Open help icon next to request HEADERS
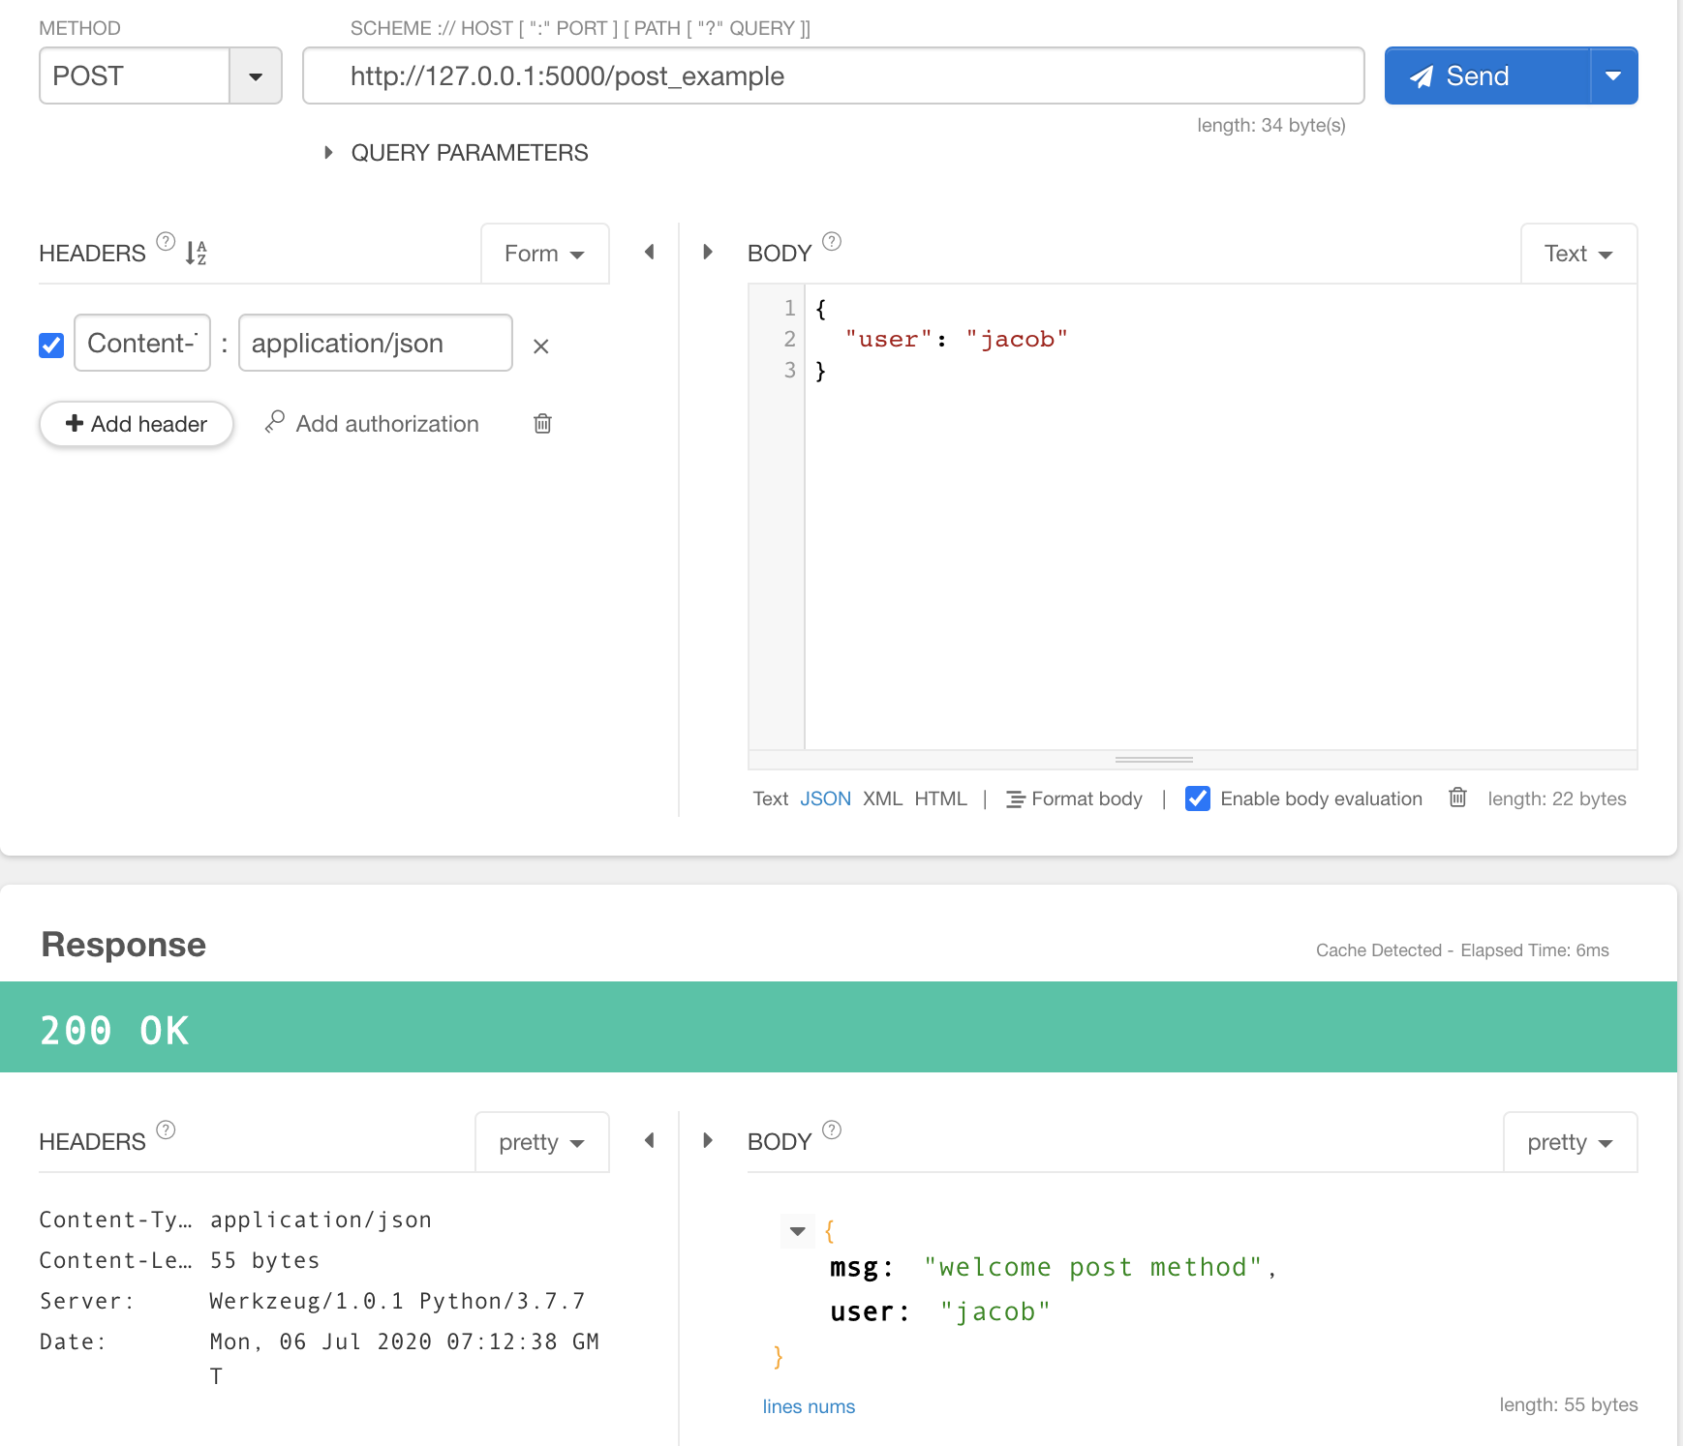This screenshot has height=1446, width=1683. pos(166,241)
